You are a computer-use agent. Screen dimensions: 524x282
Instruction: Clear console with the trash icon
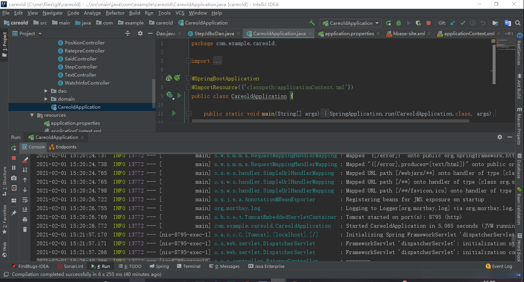click(x=25, y=229)
